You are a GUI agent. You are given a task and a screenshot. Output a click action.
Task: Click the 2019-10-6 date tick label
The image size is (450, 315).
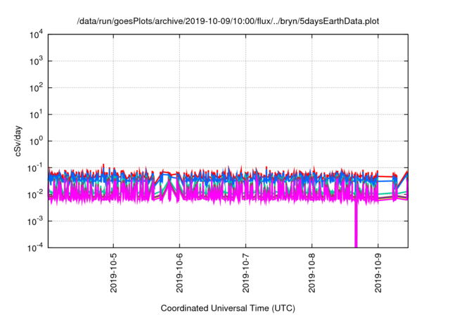click(180, 273)
